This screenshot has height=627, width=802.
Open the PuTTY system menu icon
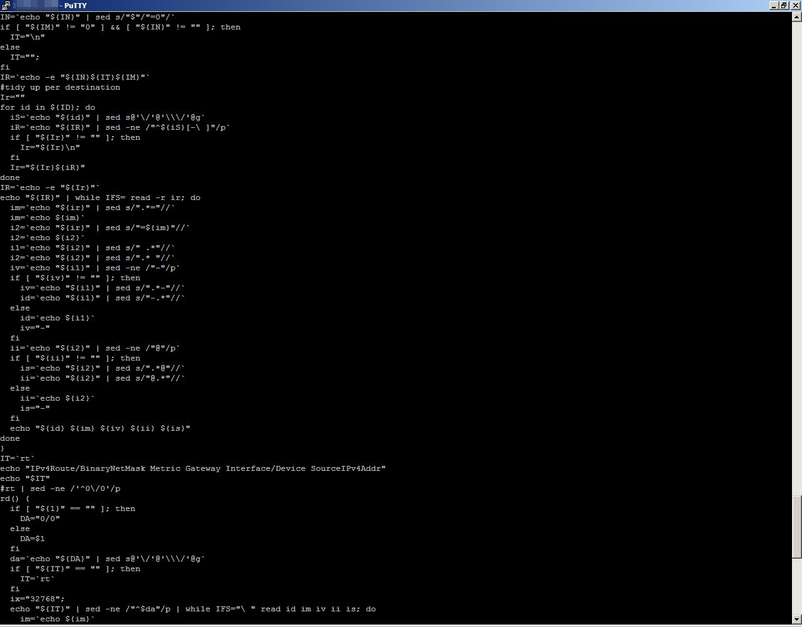pyautogui.click(x=6, y=6)
